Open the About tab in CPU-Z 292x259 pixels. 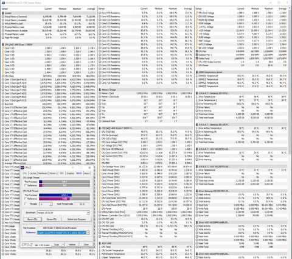click(87, 174)
